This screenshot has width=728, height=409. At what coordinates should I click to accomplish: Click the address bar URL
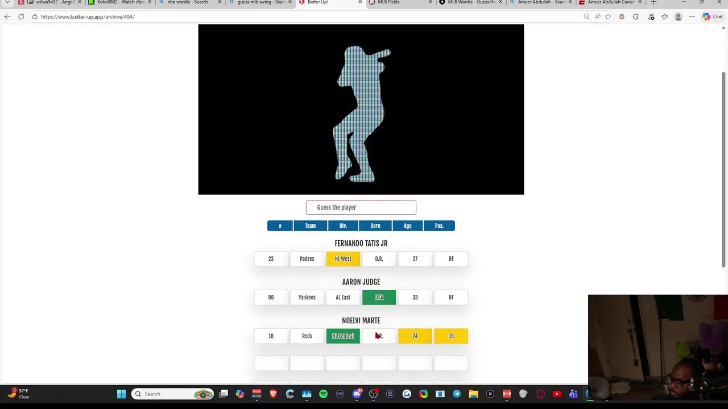[x=88, y=16]
